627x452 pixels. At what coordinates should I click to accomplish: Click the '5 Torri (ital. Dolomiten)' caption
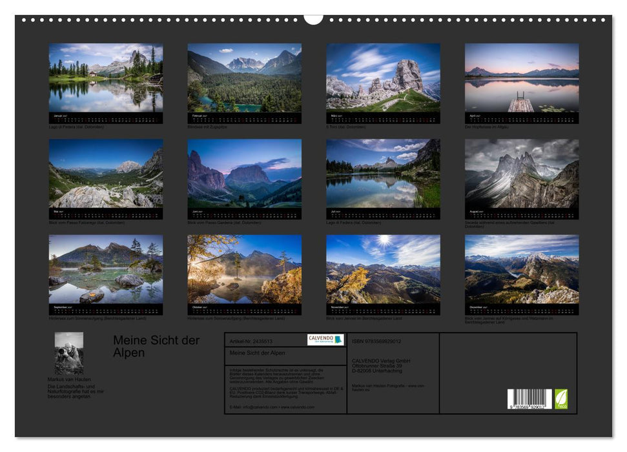coord(346,127)
